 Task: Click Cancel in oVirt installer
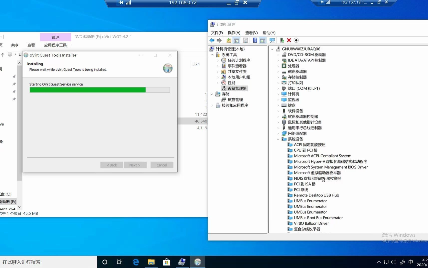[162, 165]
